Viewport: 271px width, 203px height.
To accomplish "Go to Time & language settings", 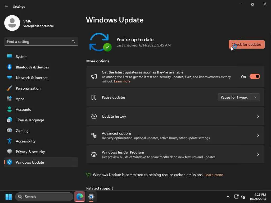I will [x=30, y=120].
